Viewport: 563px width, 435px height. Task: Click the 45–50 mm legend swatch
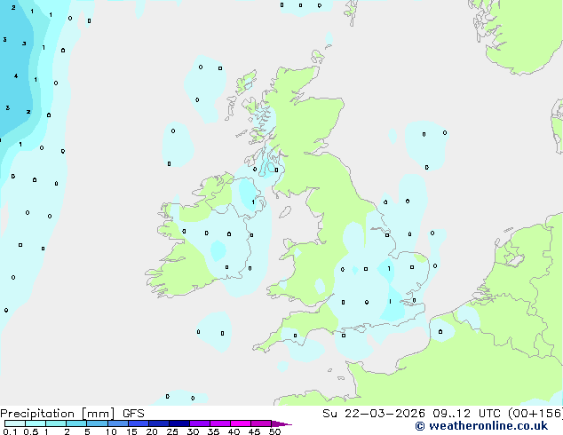click(x=261, y=423)
